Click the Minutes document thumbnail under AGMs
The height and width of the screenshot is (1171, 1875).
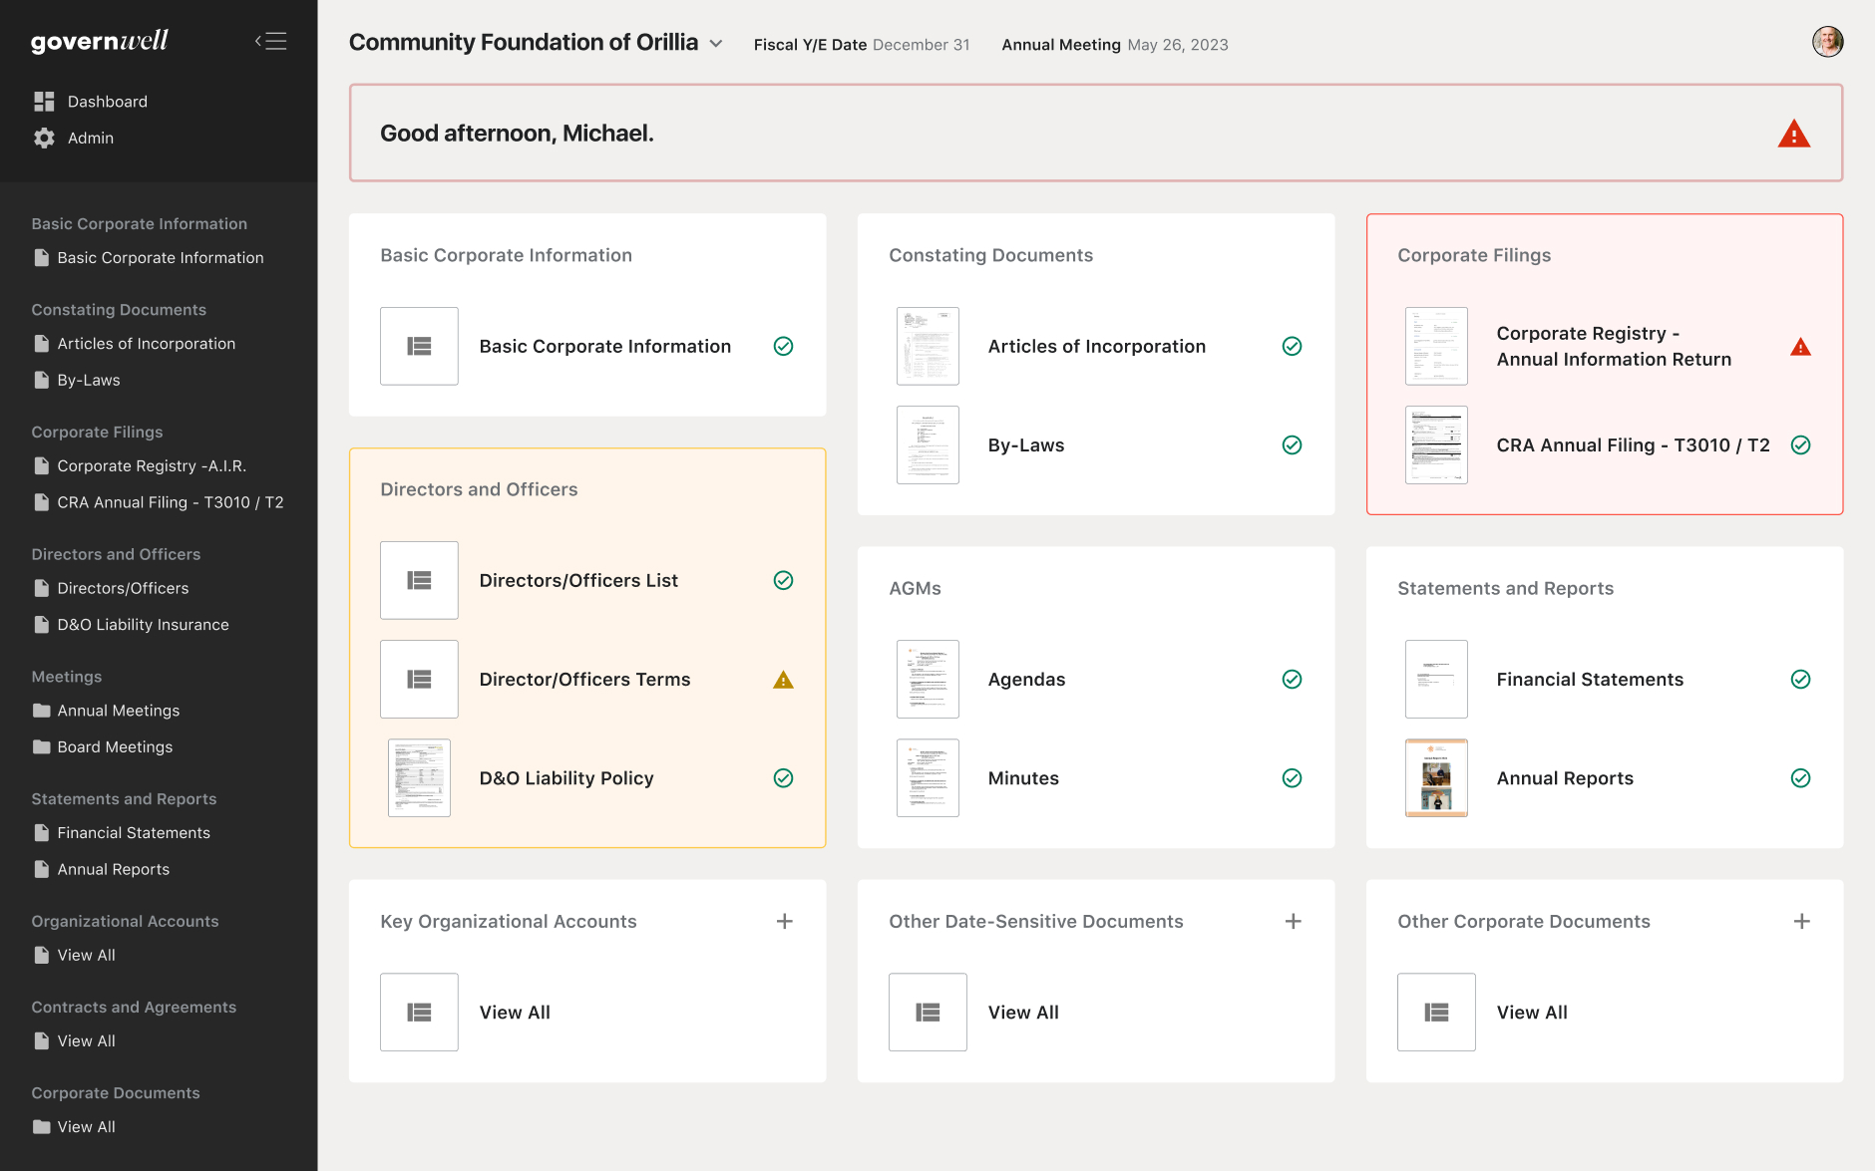(928, 778)
